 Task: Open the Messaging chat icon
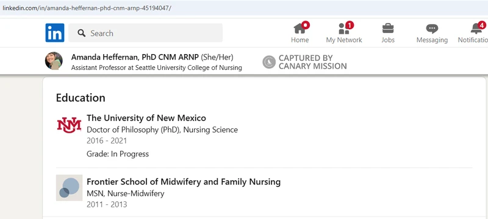click(432, 29)
